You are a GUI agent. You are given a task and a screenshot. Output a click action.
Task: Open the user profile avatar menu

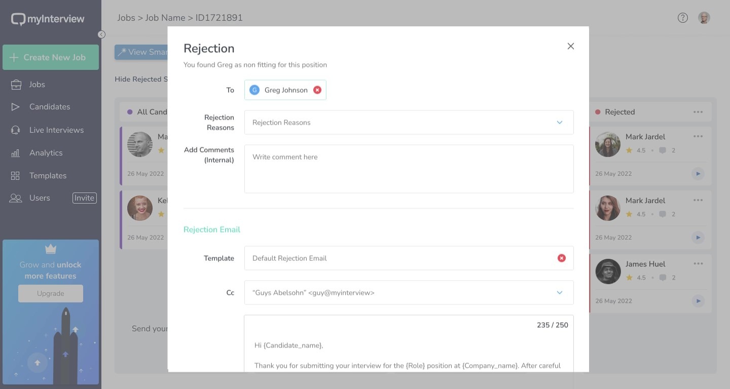tap(704, 18)
